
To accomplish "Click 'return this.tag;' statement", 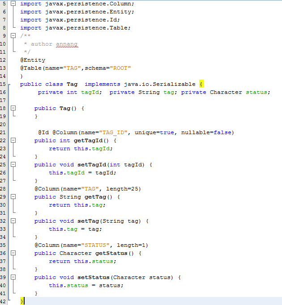I will click(77, 205).
